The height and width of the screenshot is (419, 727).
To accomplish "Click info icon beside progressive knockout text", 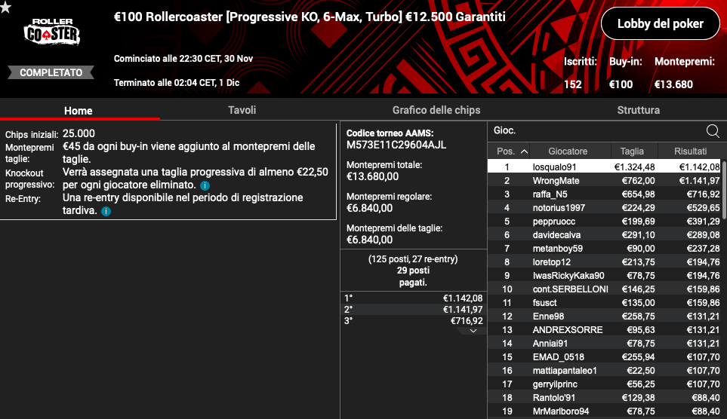I will pos(205,185).
